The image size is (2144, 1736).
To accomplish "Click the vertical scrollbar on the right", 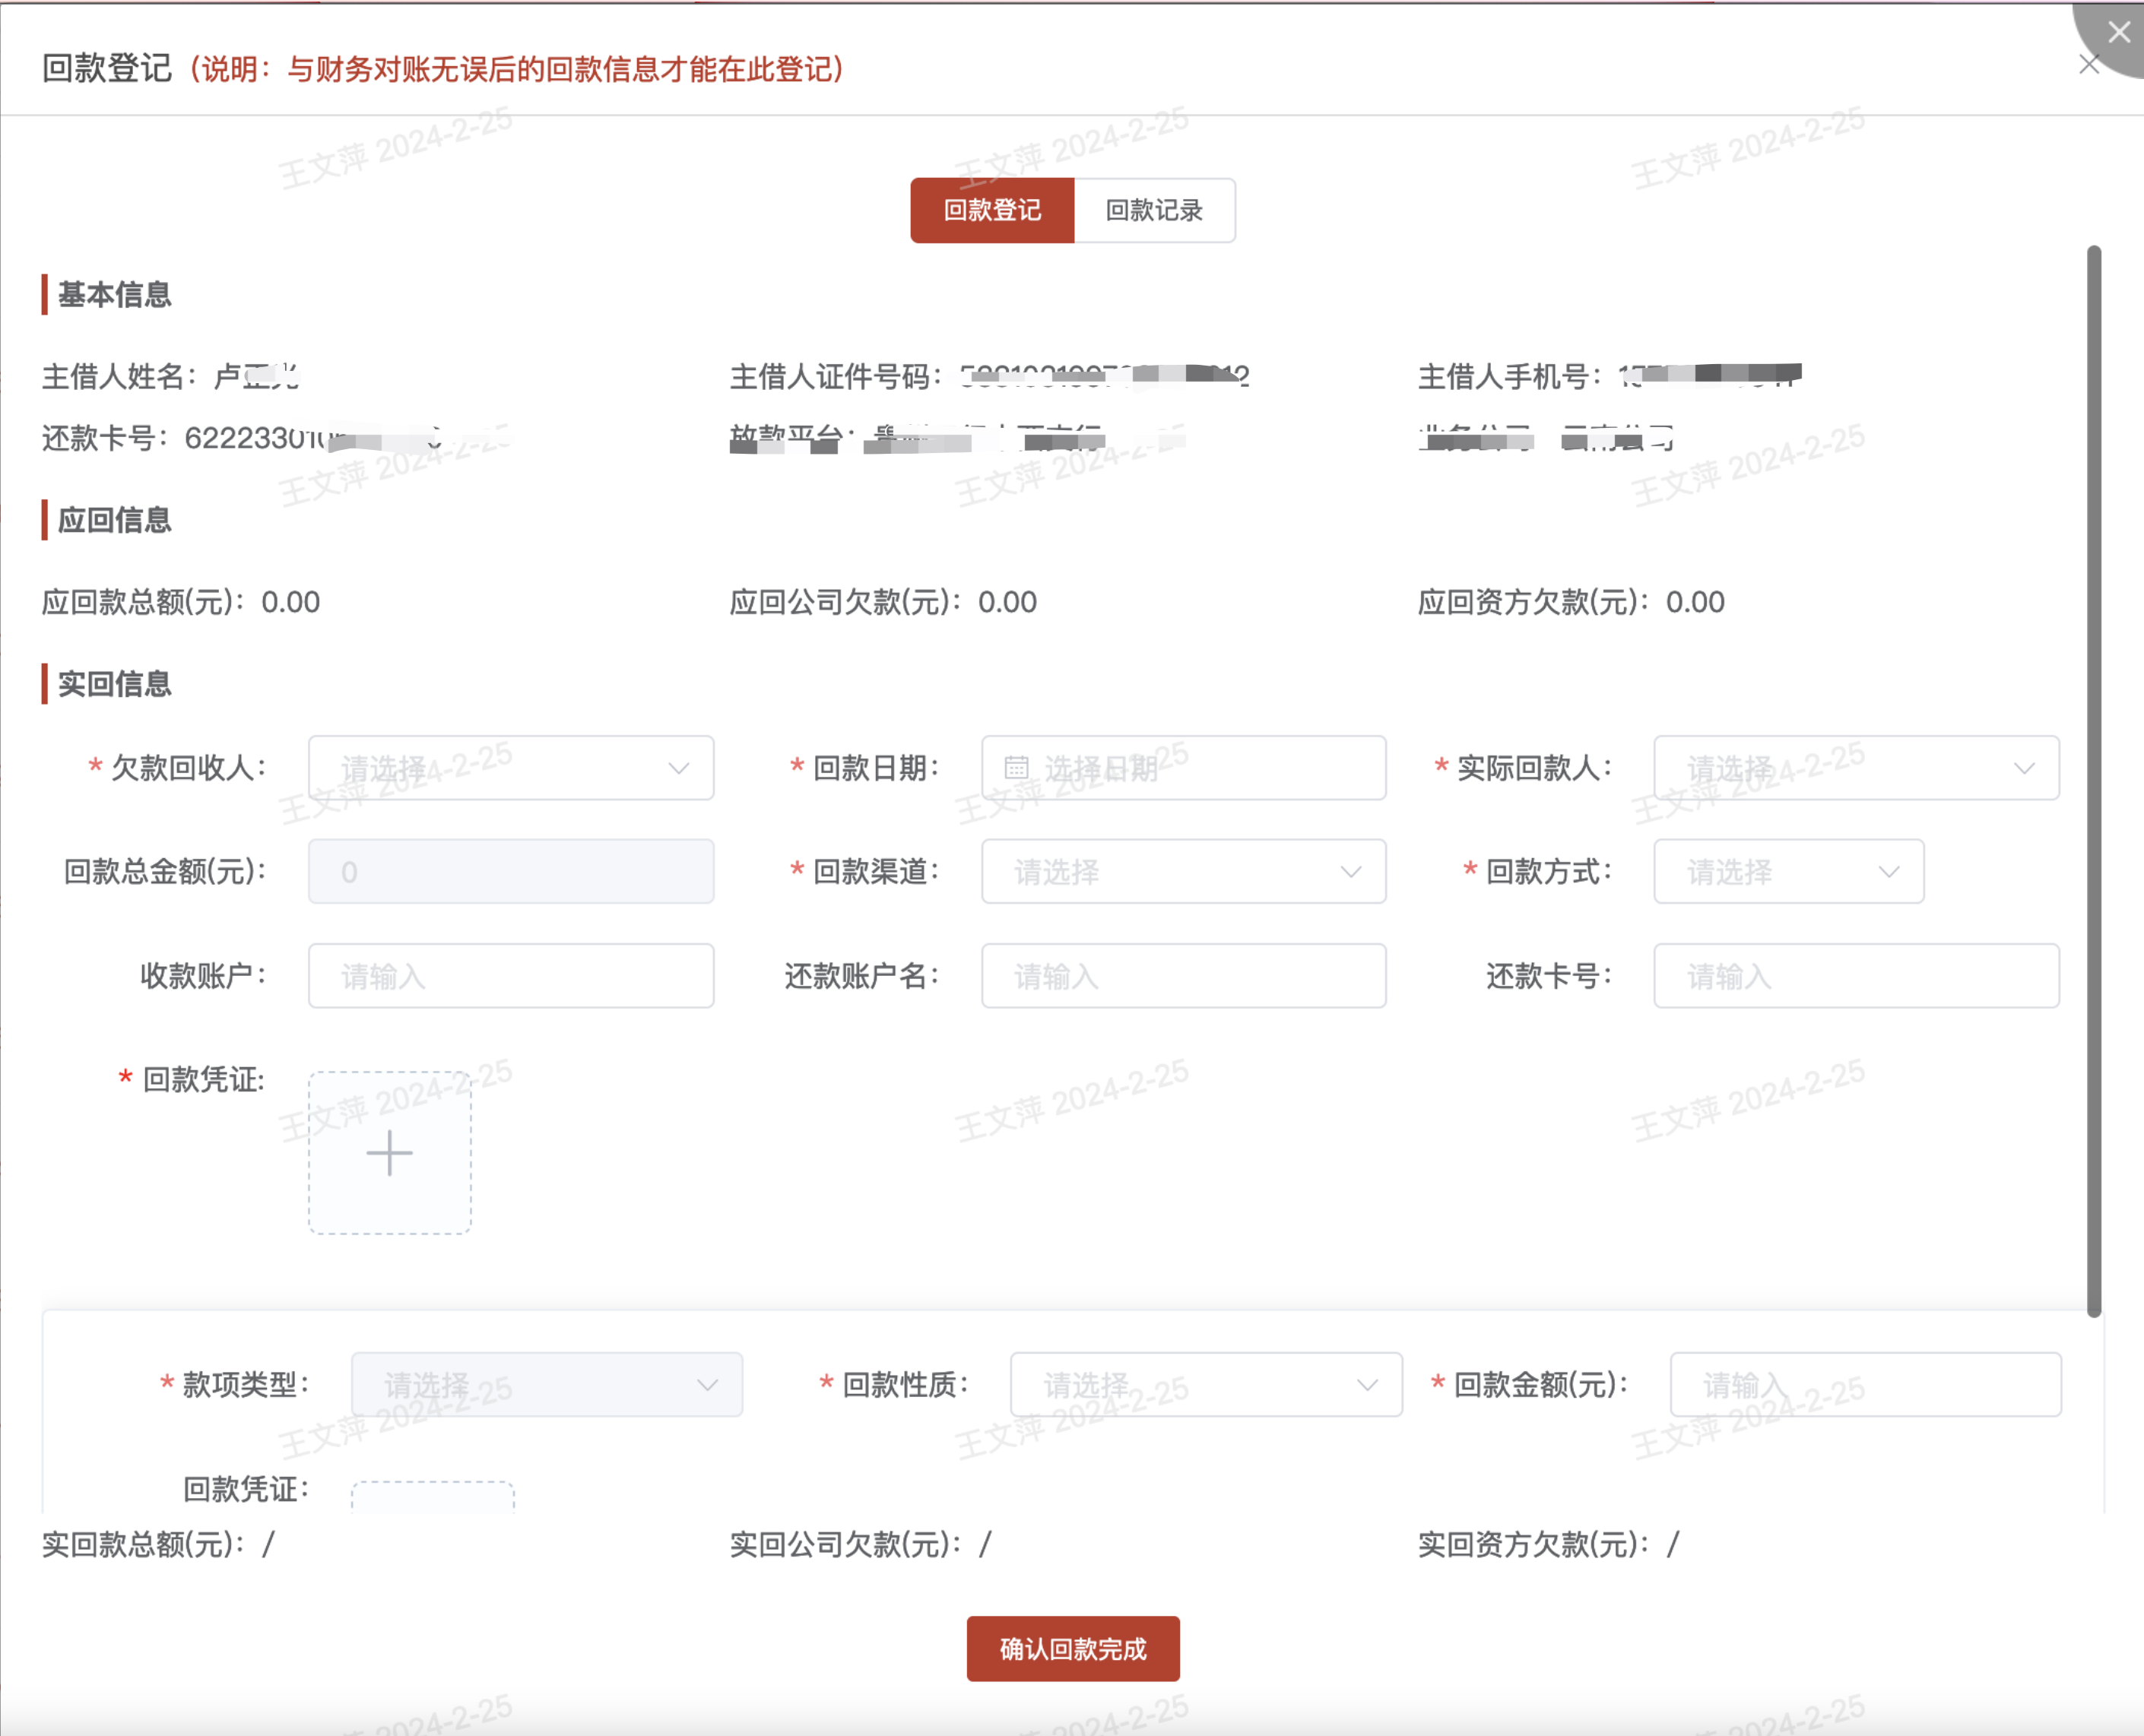I will coord(2093,780).
